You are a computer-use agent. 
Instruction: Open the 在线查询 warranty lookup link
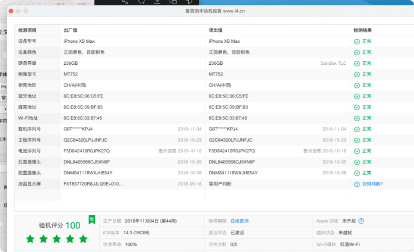[x=239, y=221]
